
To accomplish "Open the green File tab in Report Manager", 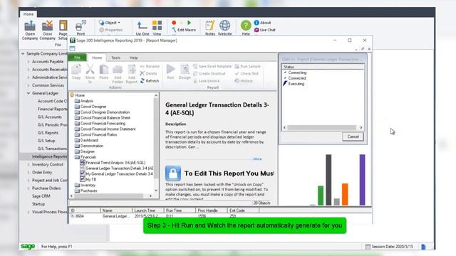I will click(77, 58).
